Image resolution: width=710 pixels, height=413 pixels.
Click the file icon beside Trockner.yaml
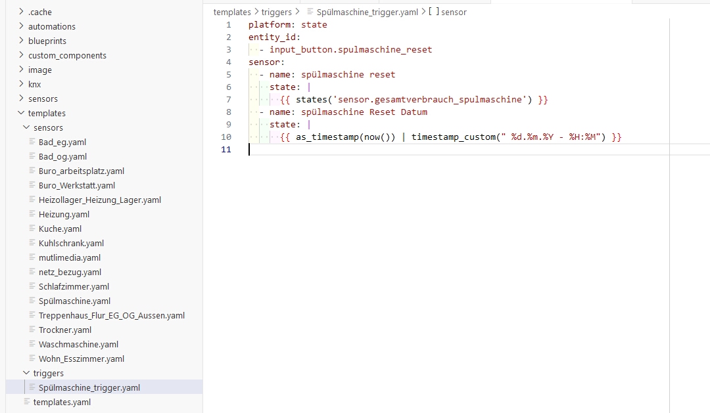click(x=32, y=330)
